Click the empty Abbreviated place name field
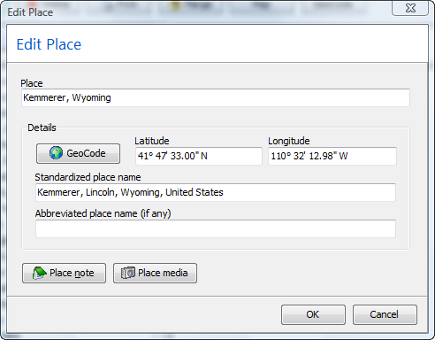 pos(216,228)
